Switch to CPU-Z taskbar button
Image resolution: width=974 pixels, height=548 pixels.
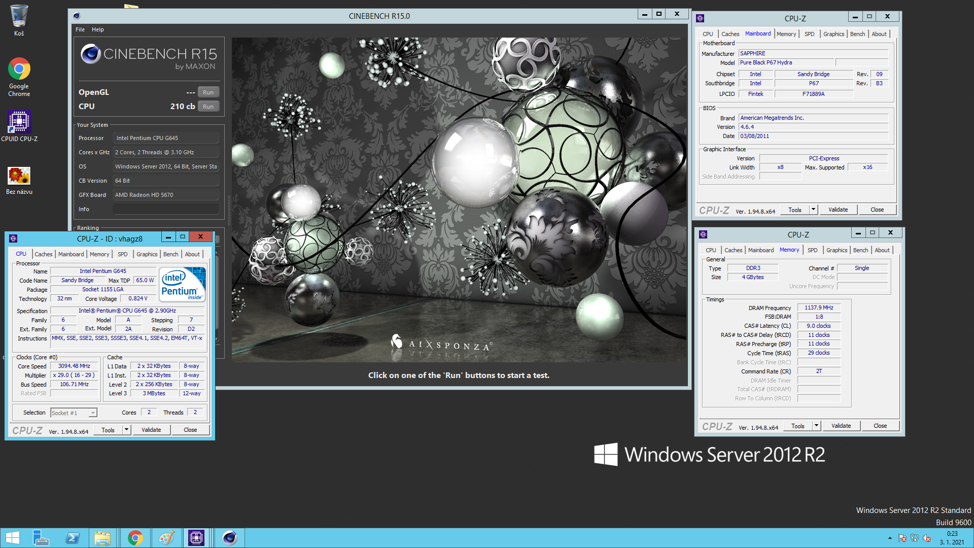[x=196, y=538]
